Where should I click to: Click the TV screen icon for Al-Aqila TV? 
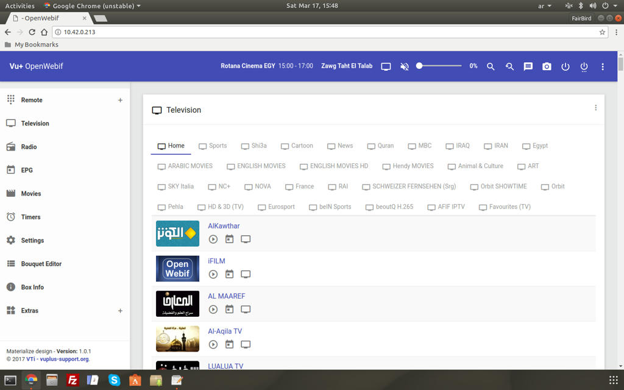246,344
